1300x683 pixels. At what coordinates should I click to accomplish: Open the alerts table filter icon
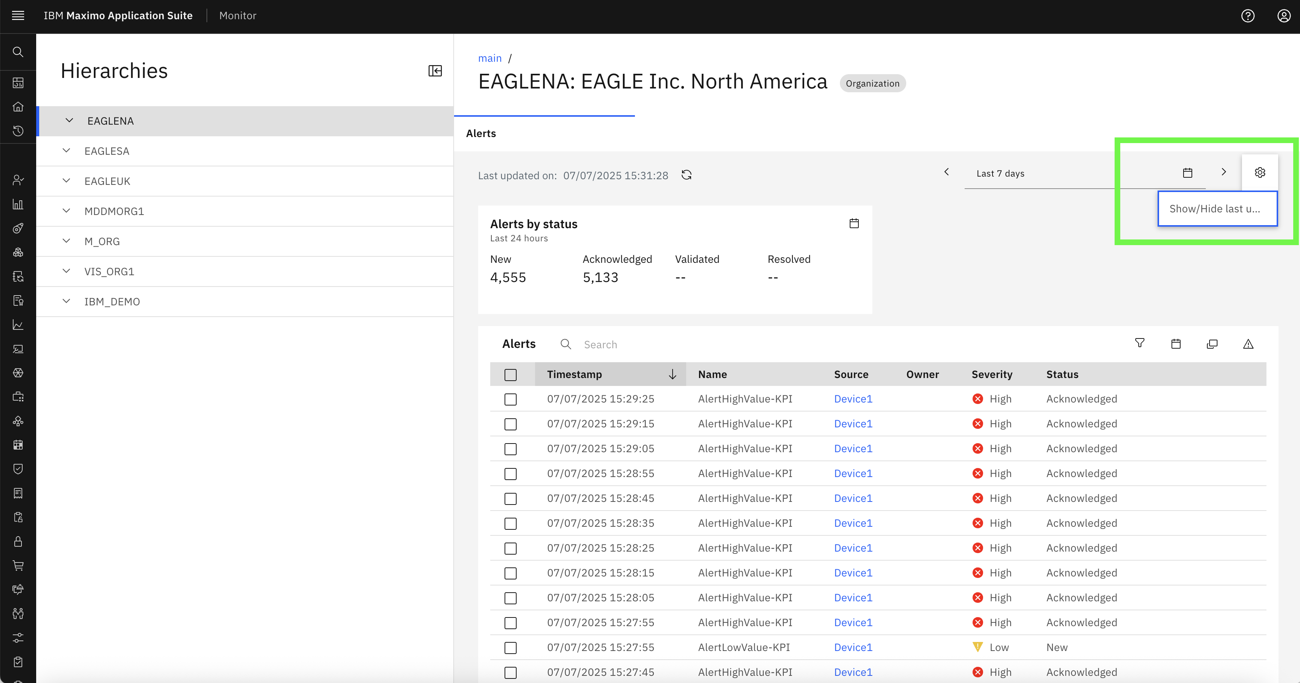[x=1139, y=343]
